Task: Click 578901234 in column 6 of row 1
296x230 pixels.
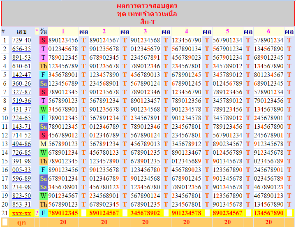Action: (268, 40)
